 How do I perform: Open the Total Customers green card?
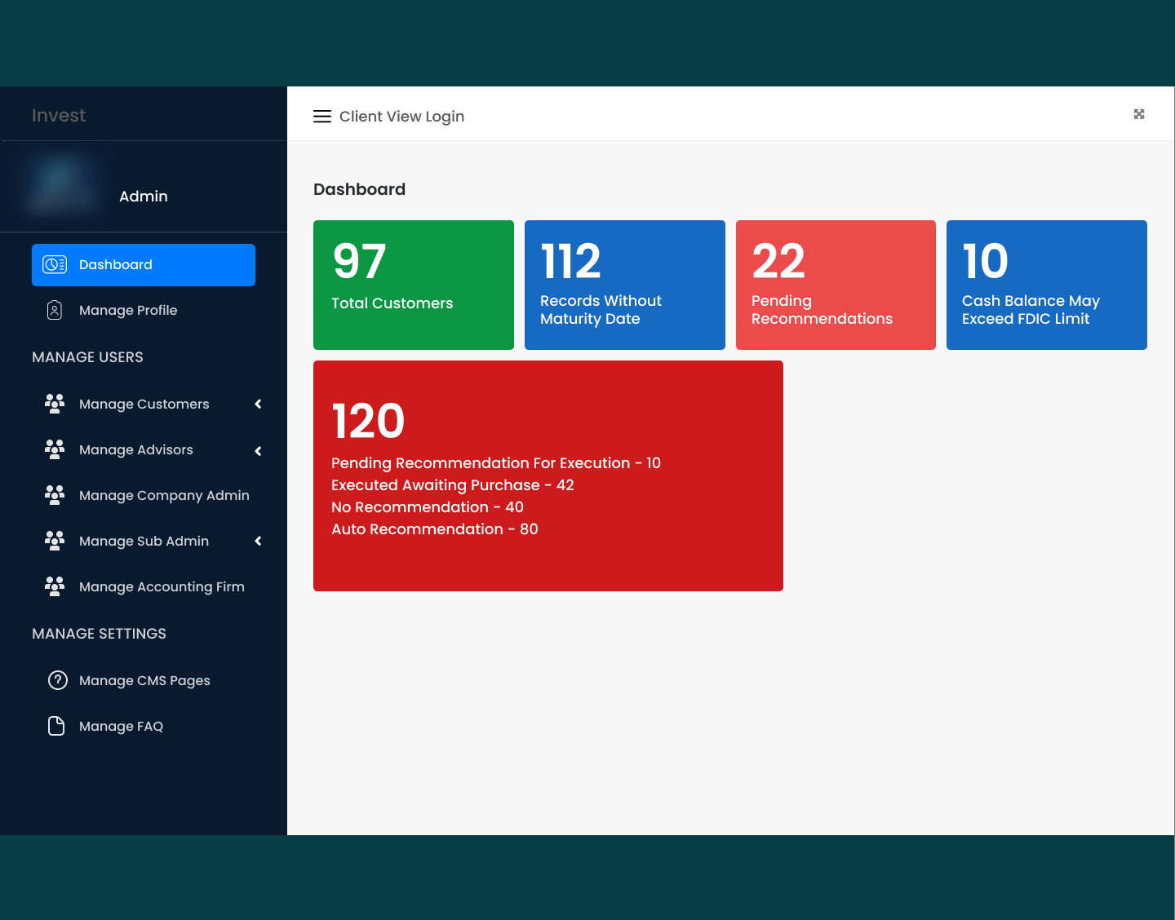tap(414, 285)
